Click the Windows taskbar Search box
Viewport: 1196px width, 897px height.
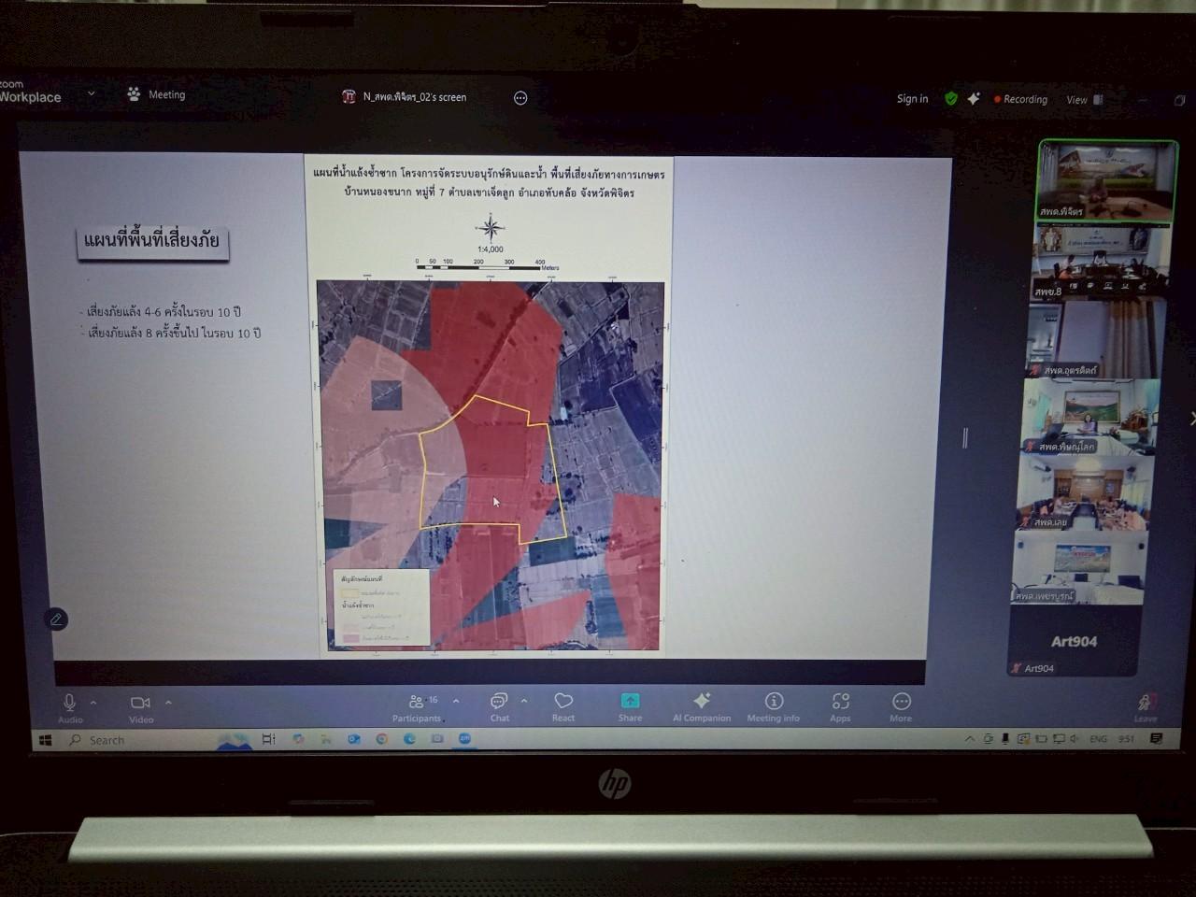tap(107, 740)
